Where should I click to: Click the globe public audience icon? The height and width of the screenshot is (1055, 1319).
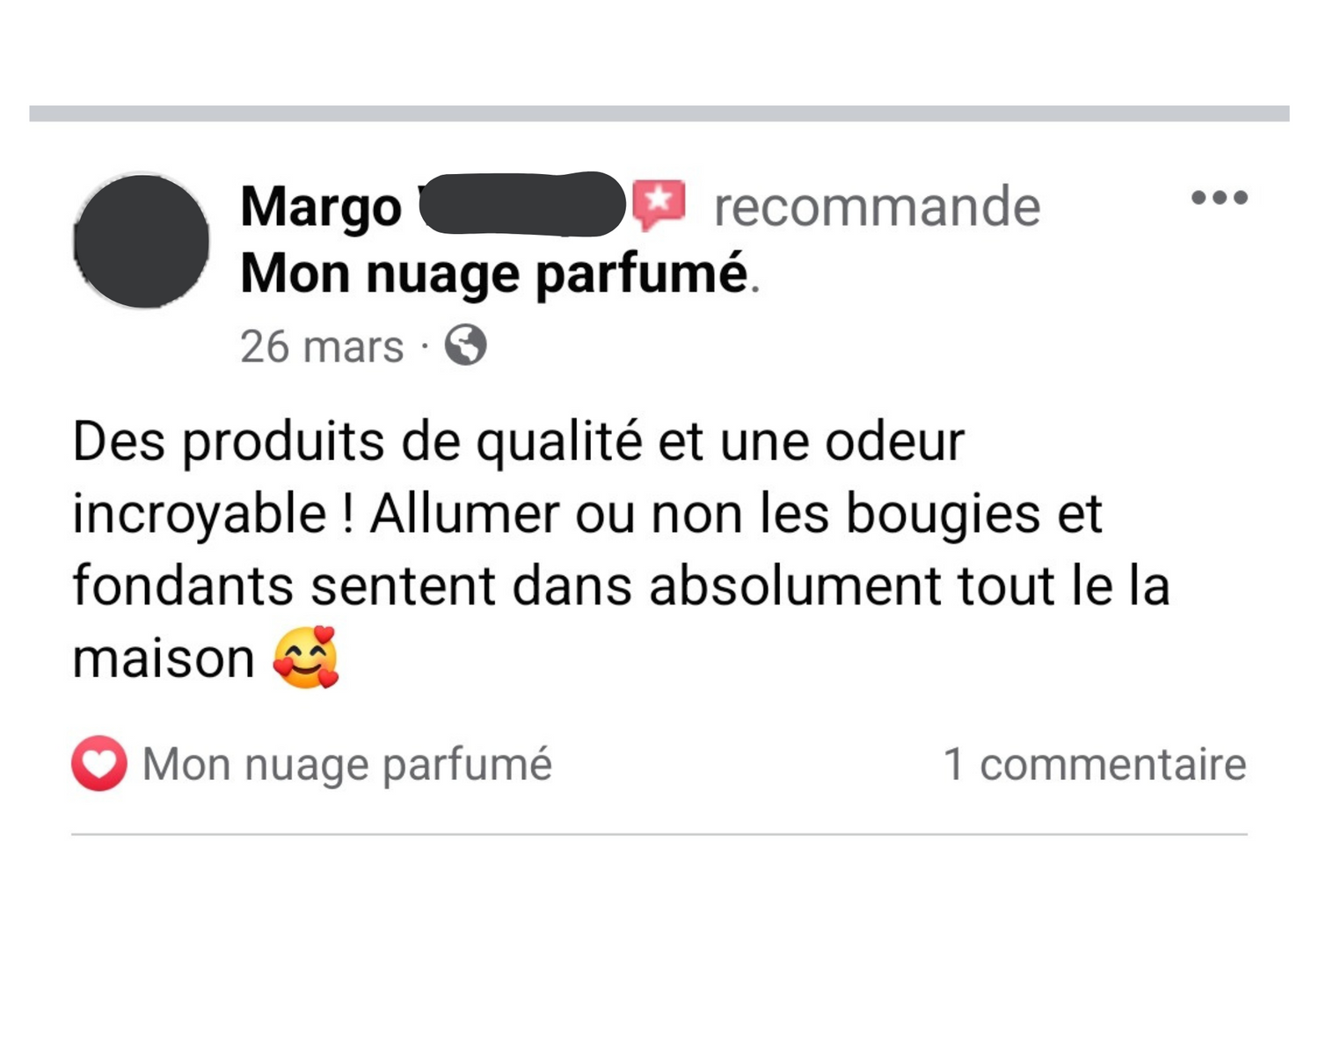click(x=465, y=345)
